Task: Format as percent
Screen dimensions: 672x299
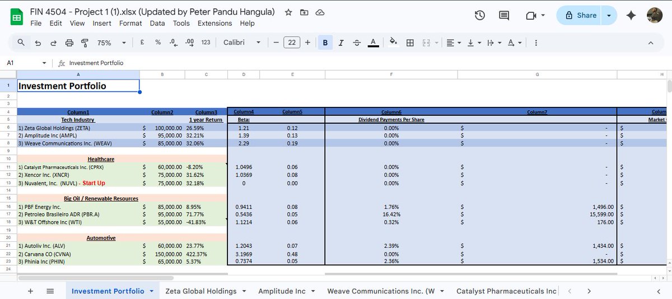Action: (x=158, y=43)
